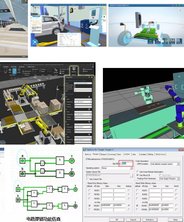Viewport: 184px width, 222px height.
Task: Switch to the Output tab
Action: coord(103,154)
